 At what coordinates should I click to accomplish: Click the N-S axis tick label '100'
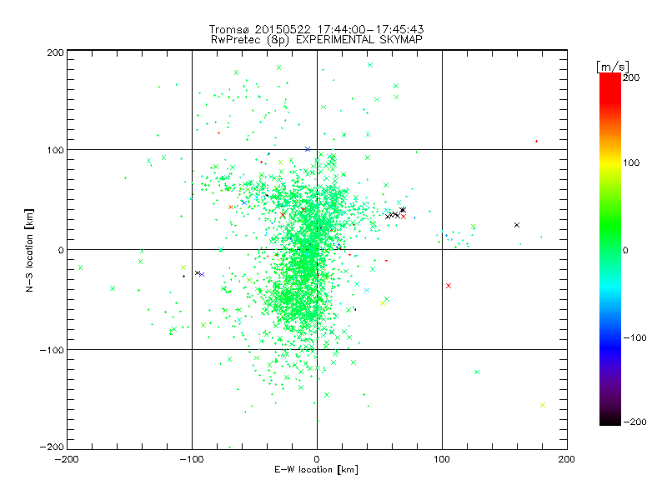[x=55, y=150]
